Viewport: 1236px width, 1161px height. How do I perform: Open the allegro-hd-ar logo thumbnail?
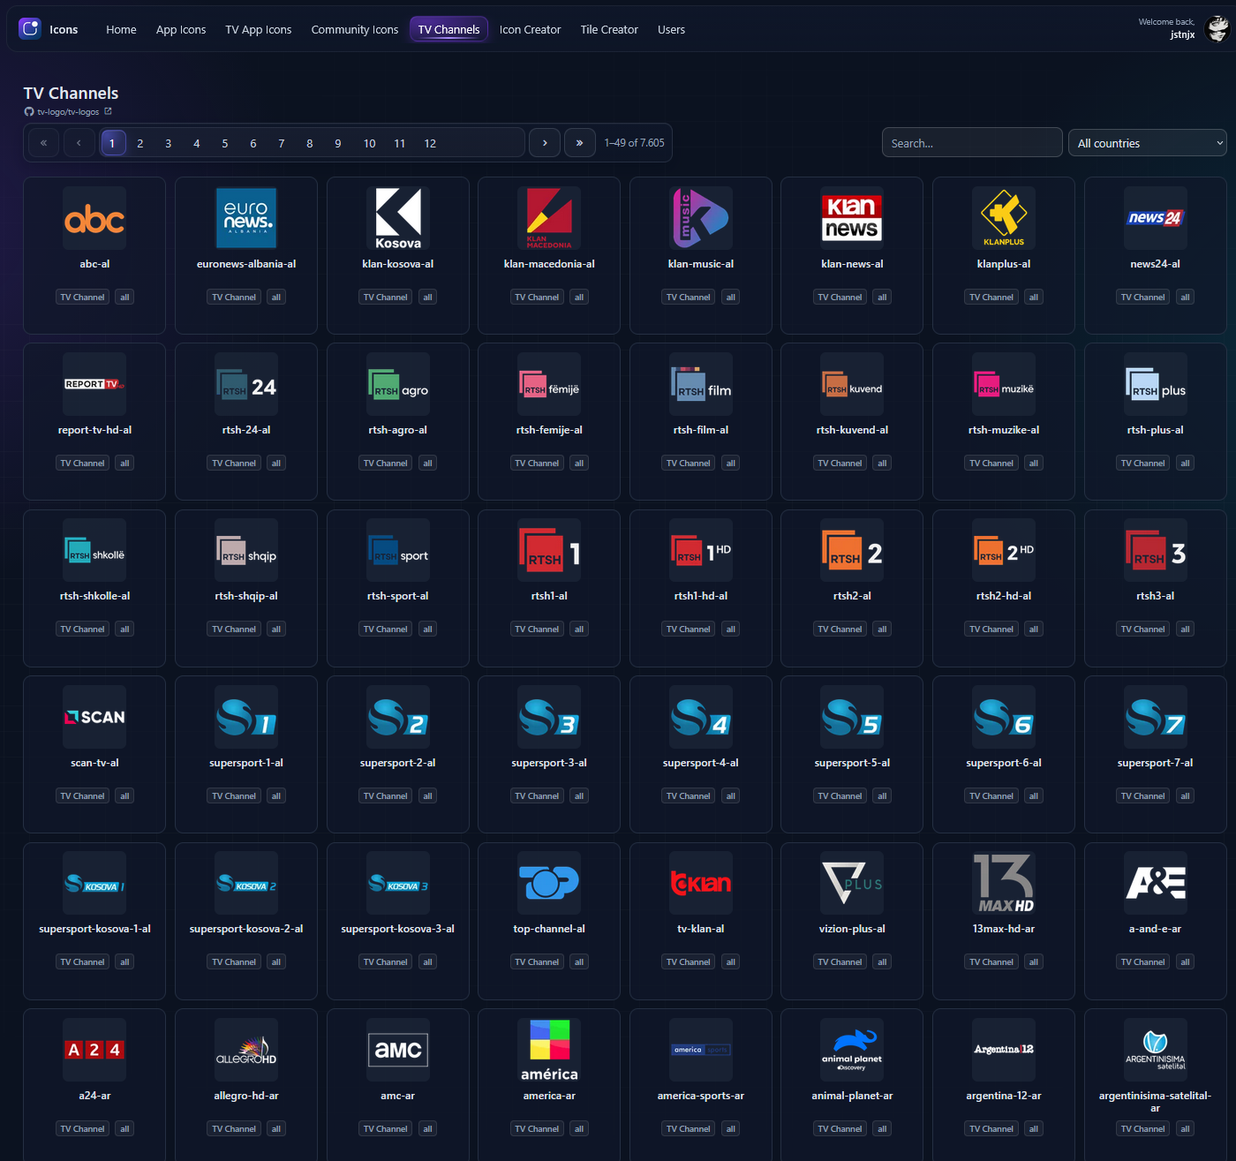coord(246,1050)
